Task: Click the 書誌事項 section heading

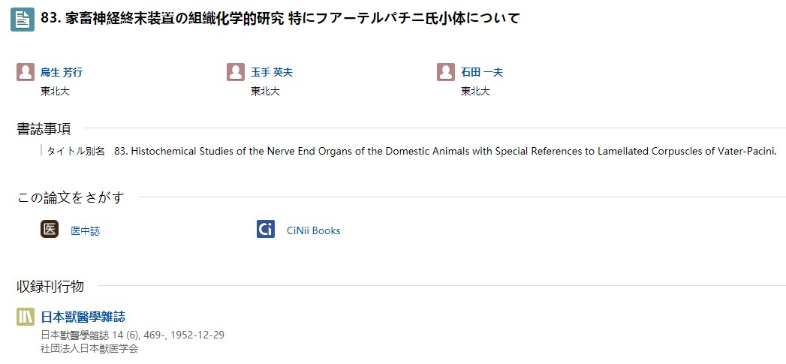Action: tap(44, 129)
